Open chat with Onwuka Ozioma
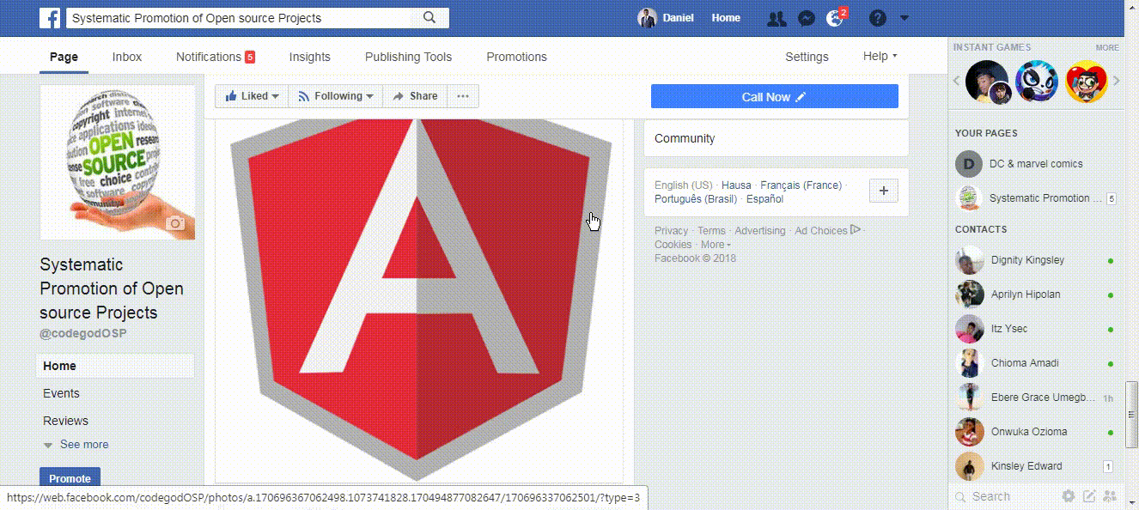This screenshot has height=510, width=1139. [x=1036, y=432]
